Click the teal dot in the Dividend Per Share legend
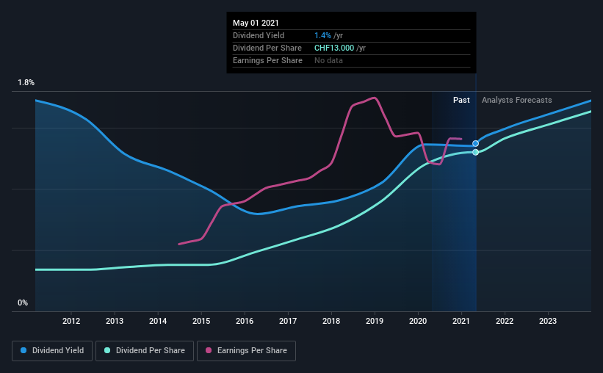The height and width of the screenshot is (373, 603). pos(107,351)
